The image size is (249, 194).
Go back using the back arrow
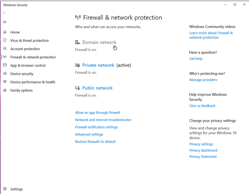click(x=5, y=13)
